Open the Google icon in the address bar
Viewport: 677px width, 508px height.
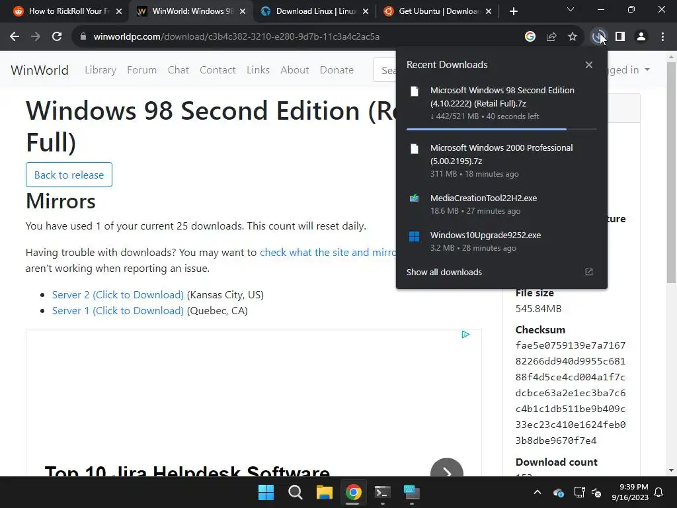[530, 37]
